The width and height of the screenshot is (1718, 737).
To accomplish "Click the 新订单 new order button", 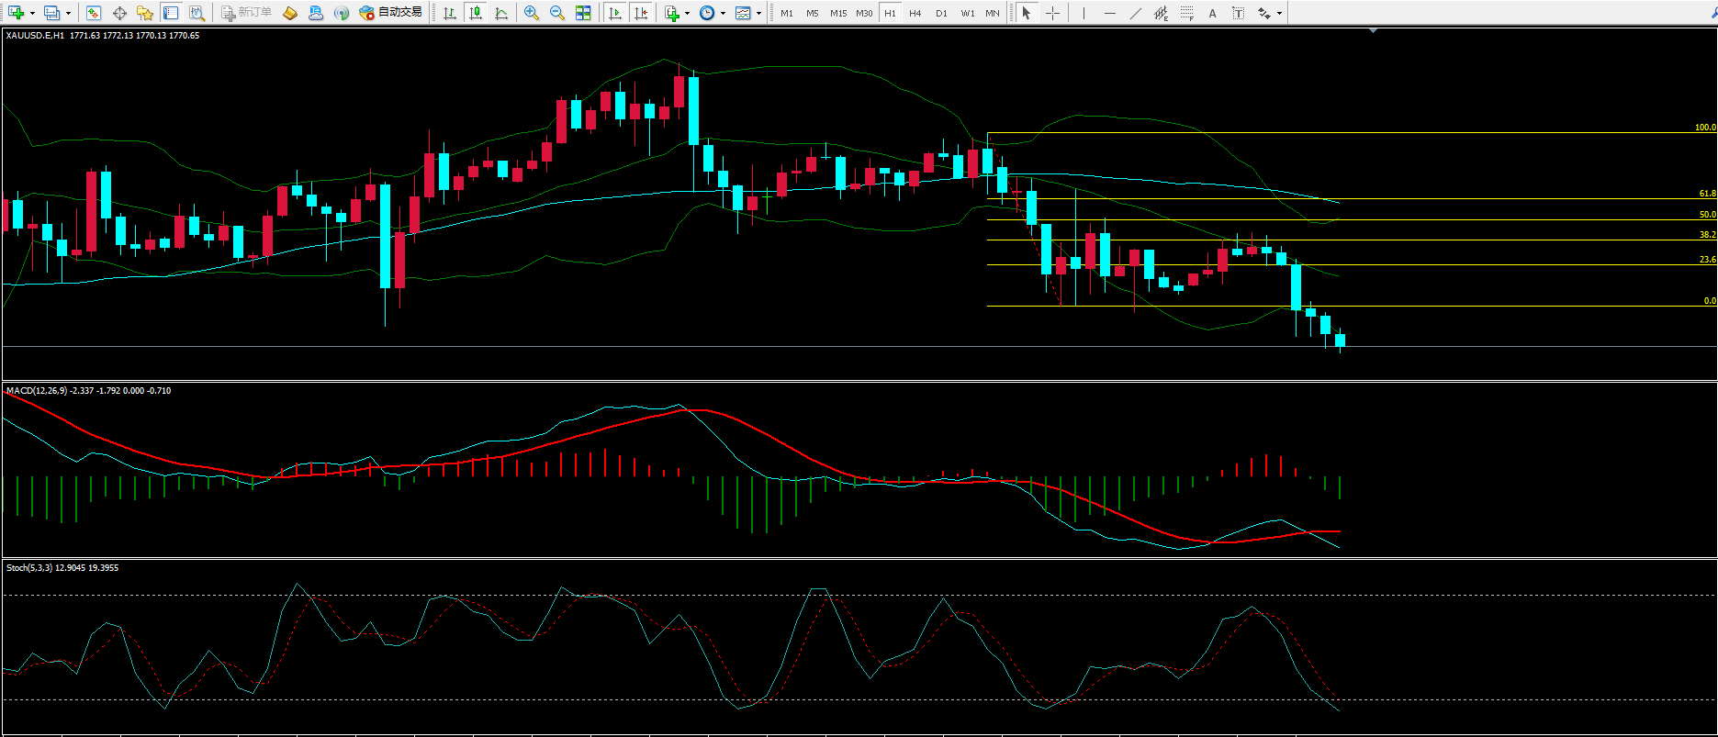I will [246, 13].
